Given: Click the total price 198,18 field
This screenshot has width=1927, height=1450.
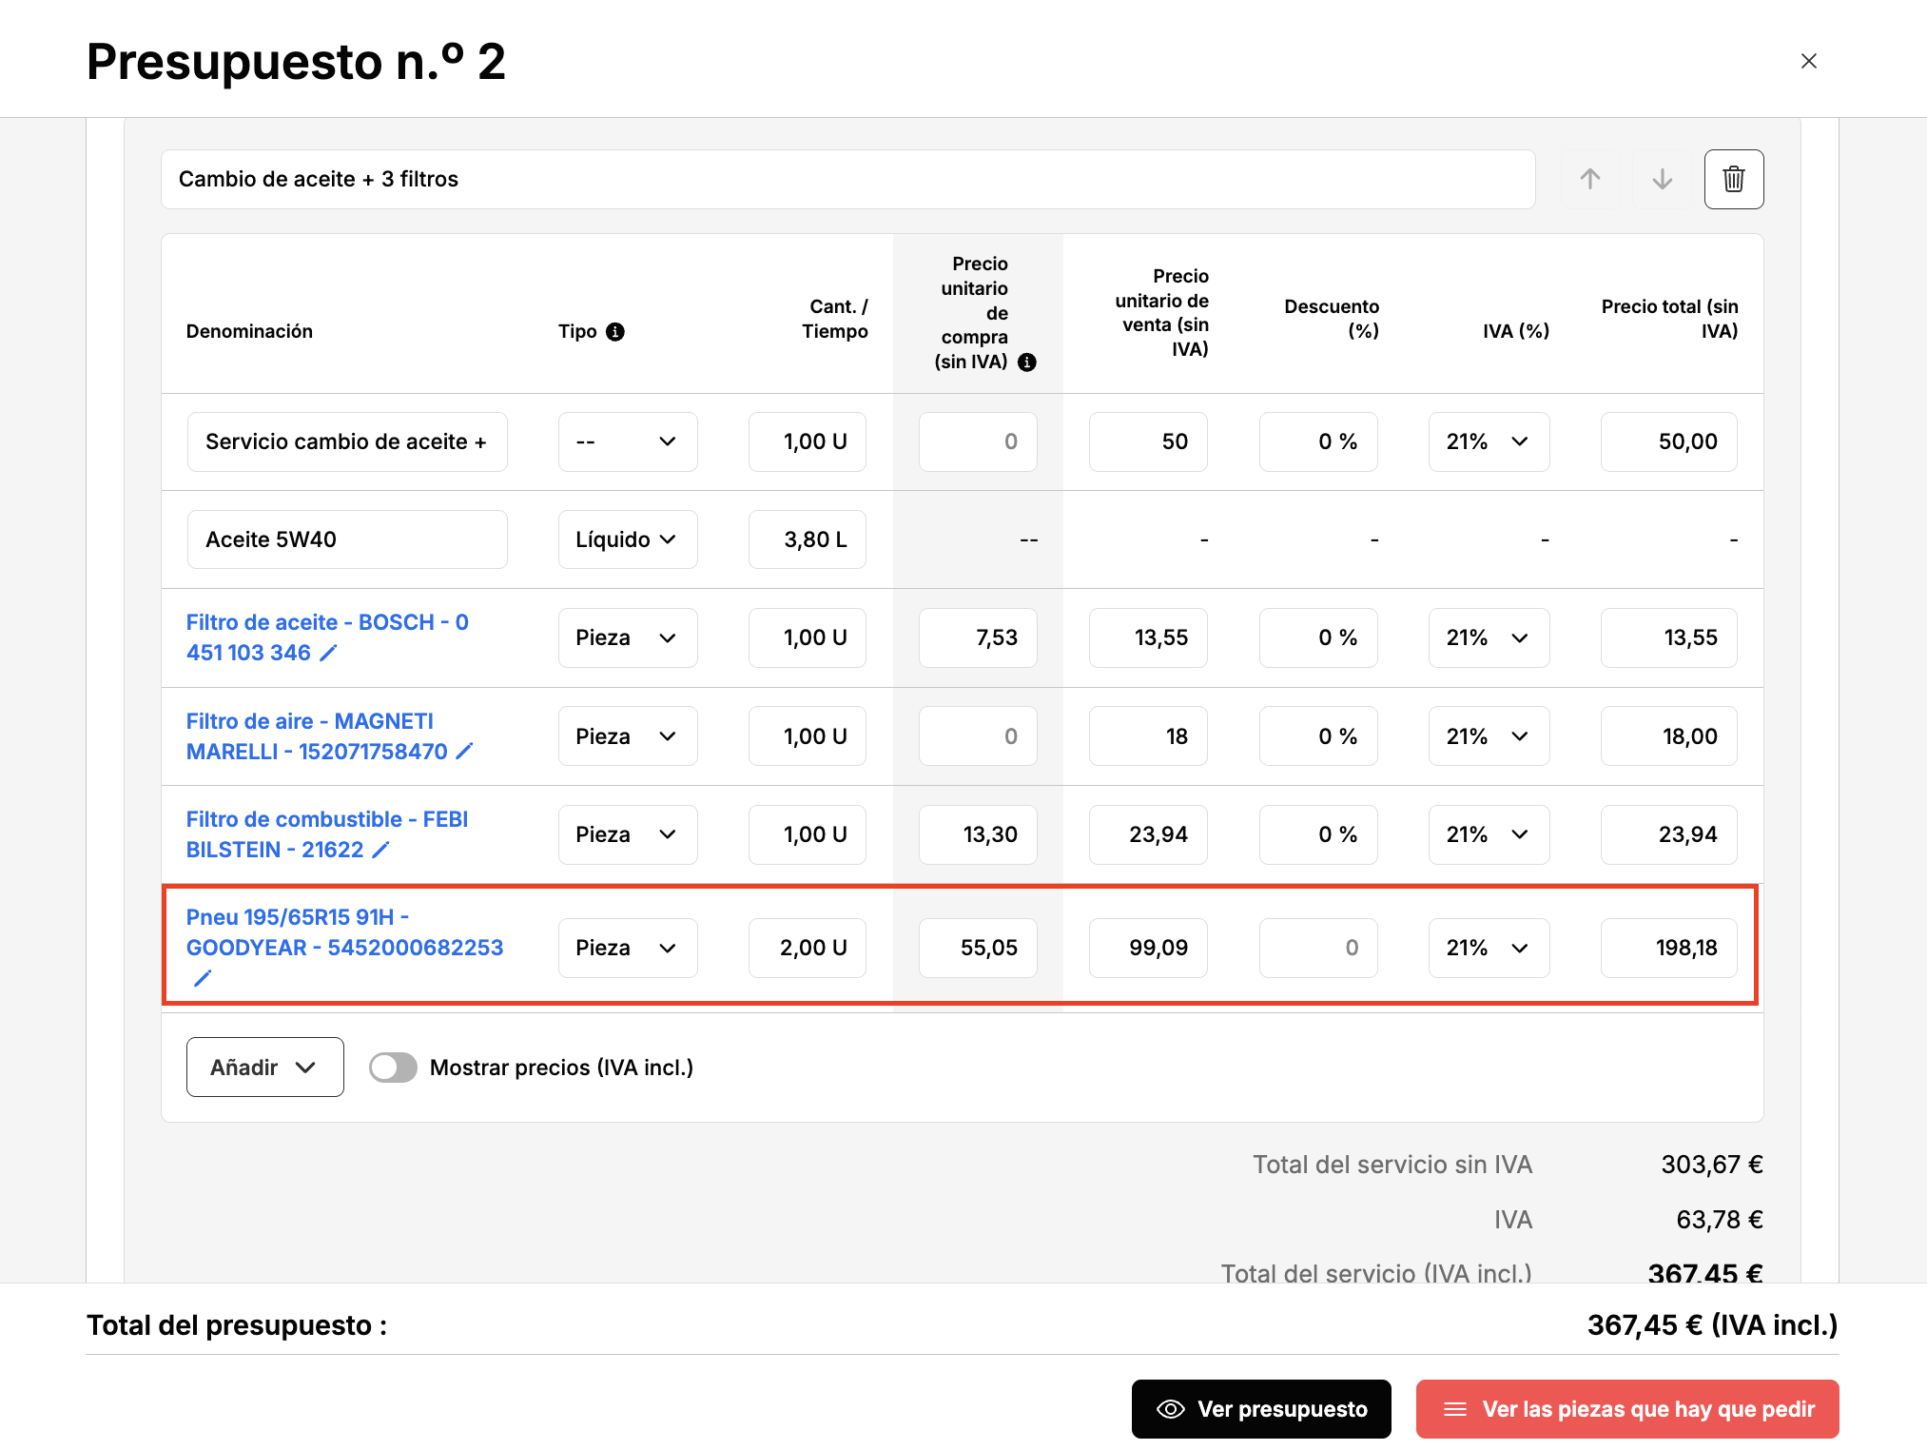Looking at the screenshot, I should (1669, 948).
